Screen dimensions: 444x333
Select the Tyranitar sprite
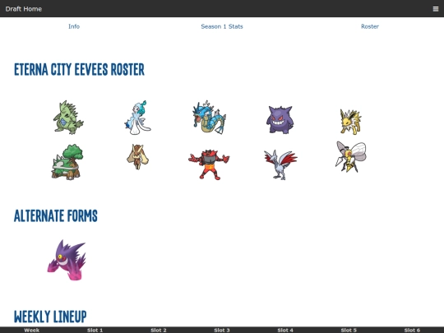[68, 118]
